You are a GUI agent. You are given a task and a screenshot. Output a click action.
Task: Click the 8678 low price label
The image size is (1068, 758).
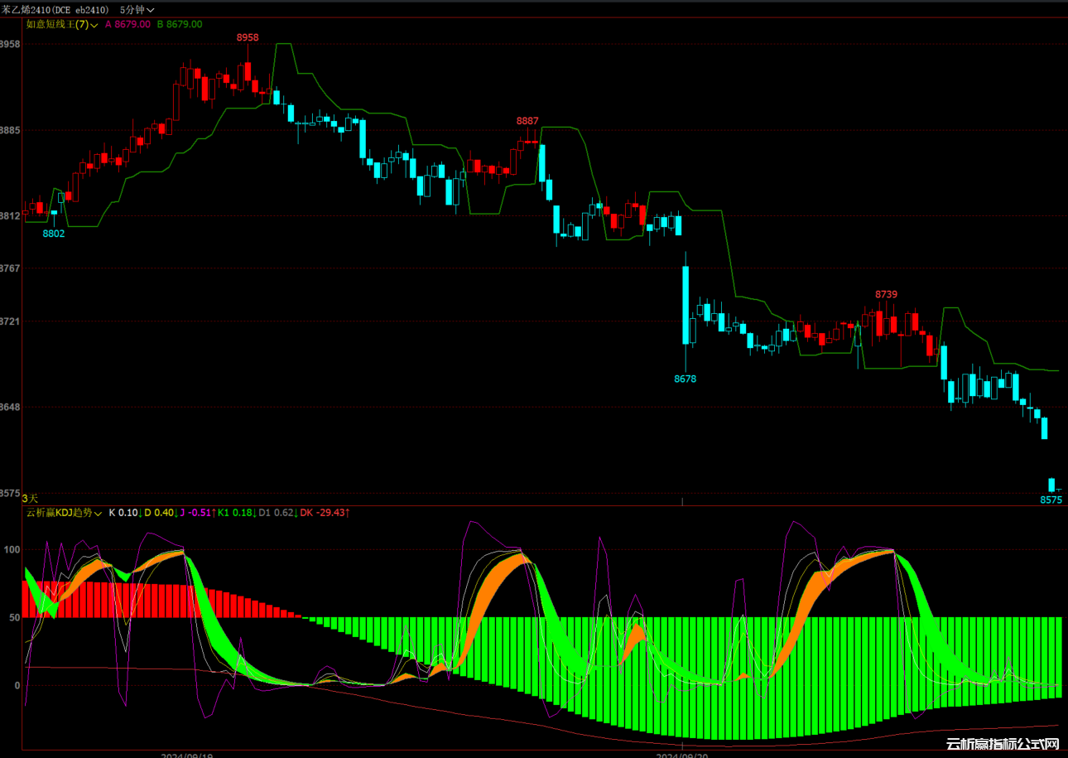tap(686, 379)
